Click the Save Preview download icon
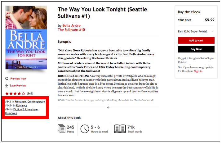222x143 pixels. [x=7, y=86]
